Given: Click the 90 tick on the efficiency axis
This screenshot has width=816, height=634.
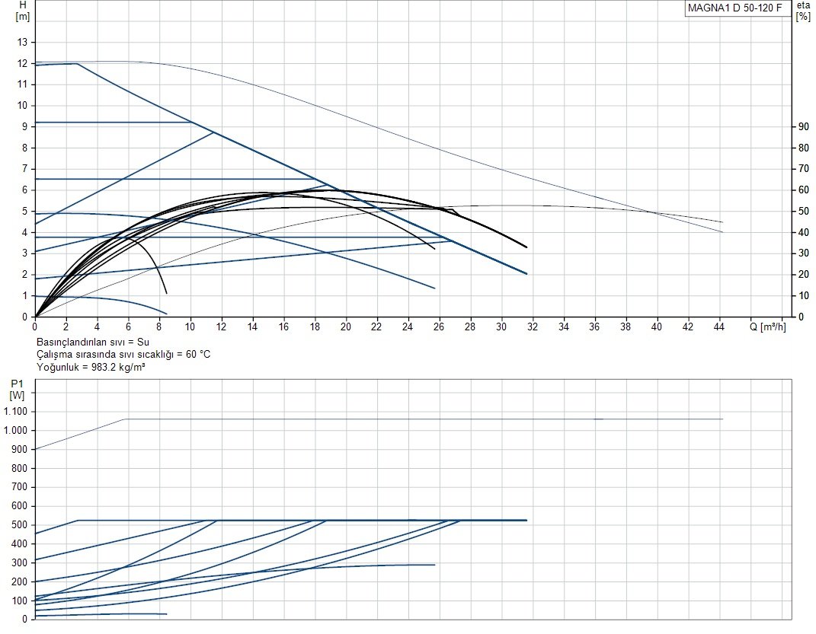Looking at the screenshot, I should tap(804, 127).
